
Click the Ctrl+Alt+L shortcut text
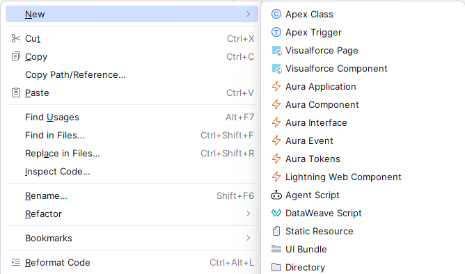point(232,262)
